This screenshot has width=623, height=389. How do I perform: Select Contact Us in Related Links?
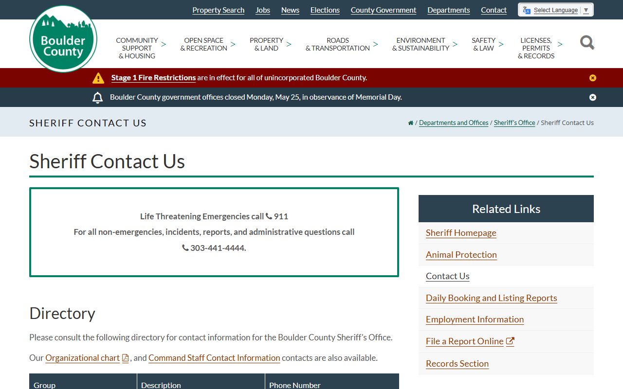(x=448, y=276)
